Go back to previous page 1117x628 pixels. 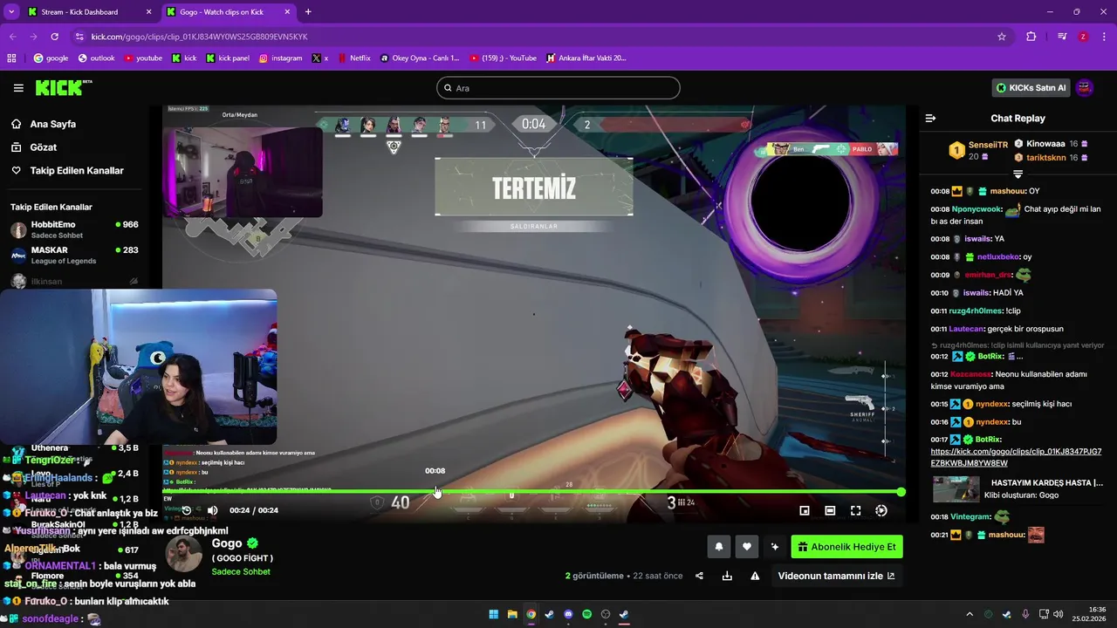tap(13, 37)
